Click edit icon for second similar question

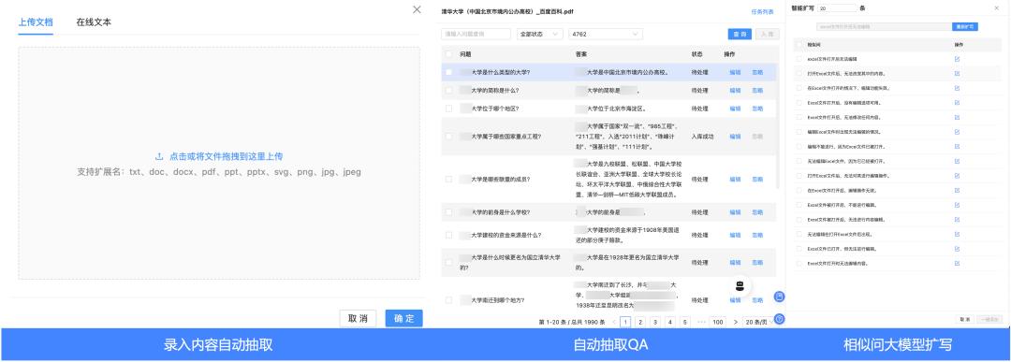pos(957,74)
